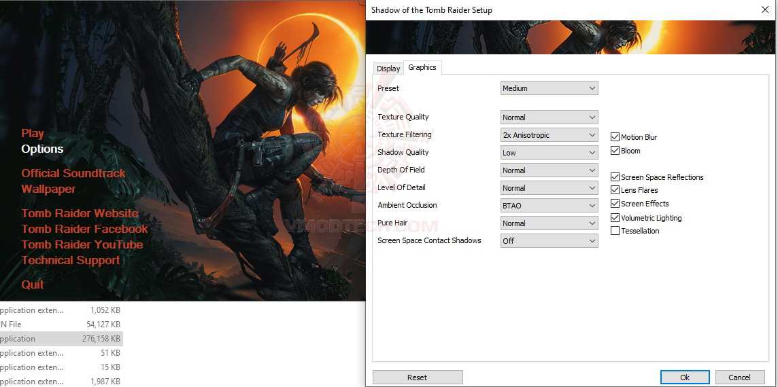Uncheck Screen Space Reflections
The height and width of the screenshot is (387, 778).
615,177
